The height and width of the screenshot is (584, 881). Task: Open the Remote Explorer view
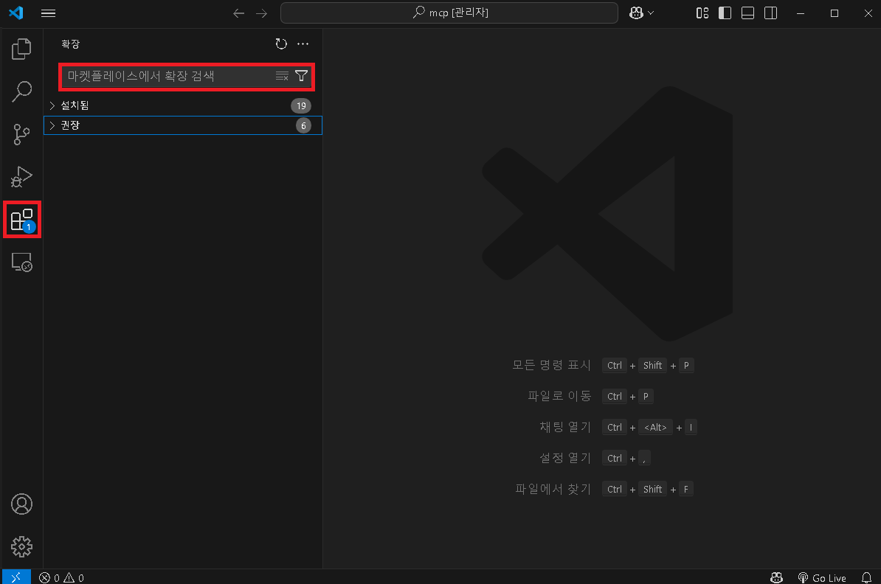point(22,263)
